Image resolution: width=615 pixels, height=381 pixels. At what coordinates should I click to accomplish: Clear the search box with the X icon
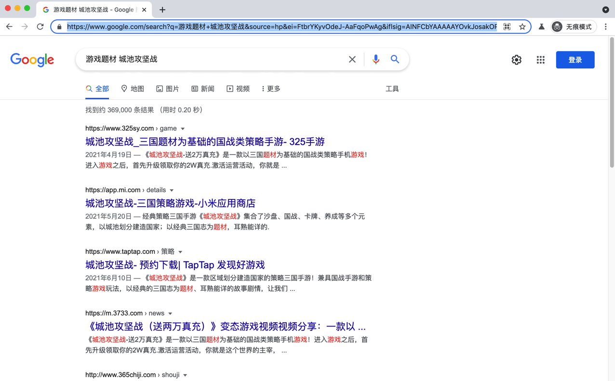[x=352, y=59]
